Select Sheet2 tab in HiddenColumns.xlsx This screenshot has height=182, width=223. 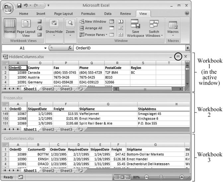48,89
